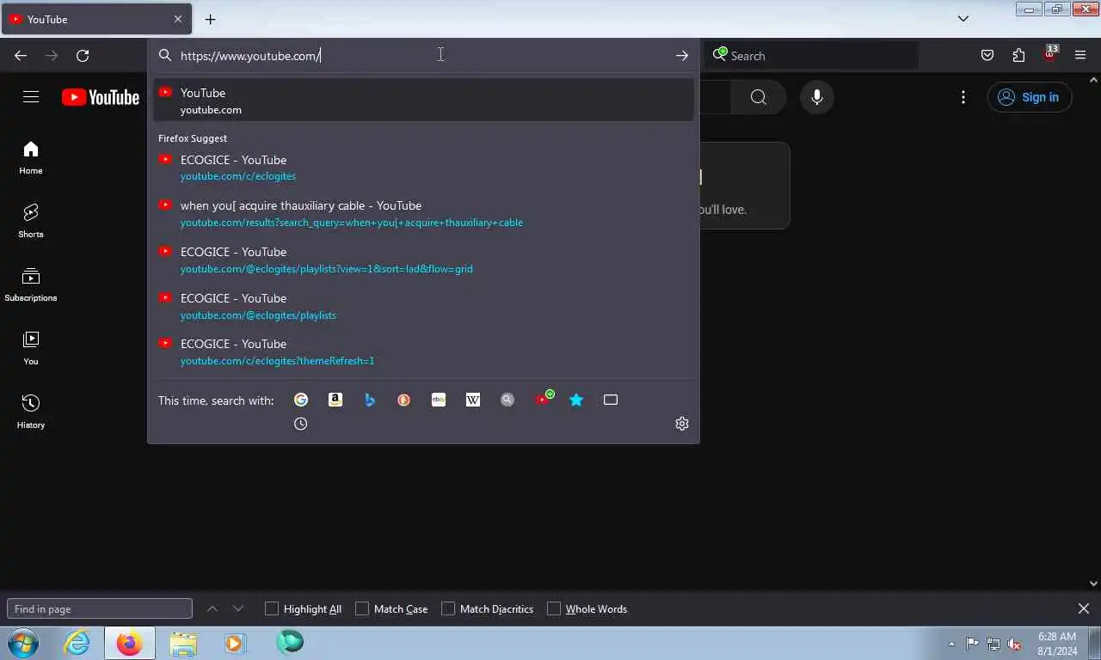The image size is (1101, 660).
Task: Open suggestion when you[ acquire thauxiliary cable
Action: coord(423,213)
